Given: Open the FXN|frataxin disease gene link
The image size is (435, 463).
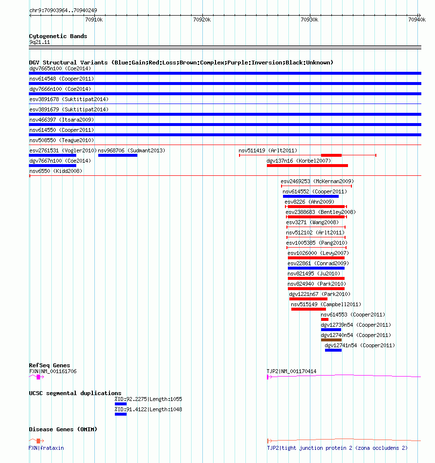Looking at the screenshot, I should [46, 448].
